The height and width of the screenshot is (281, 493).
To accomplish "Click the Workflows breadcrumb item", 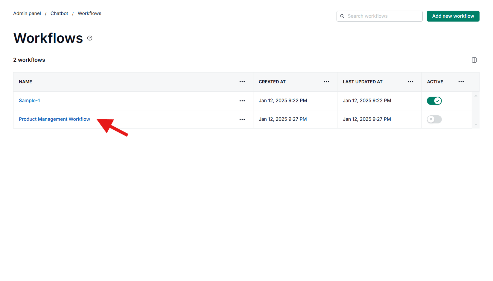I will 89,13.
